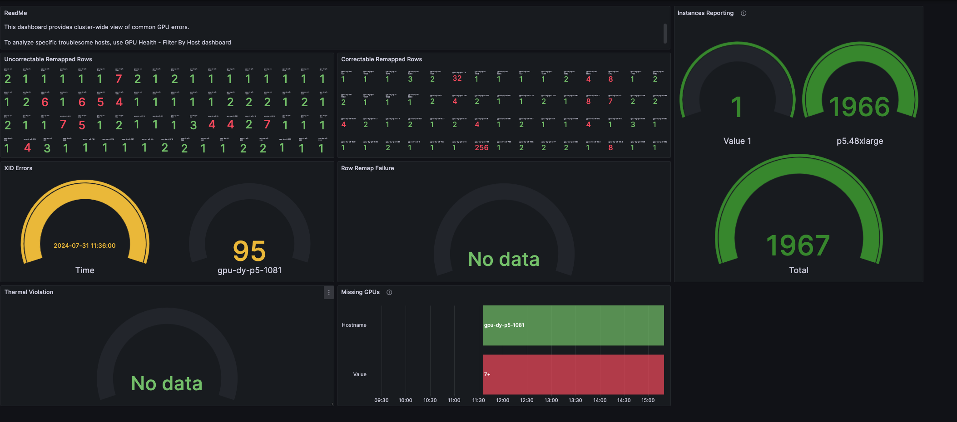Click the 2024-07-31 11:36:00 timestamp value

tap(84, 245)
